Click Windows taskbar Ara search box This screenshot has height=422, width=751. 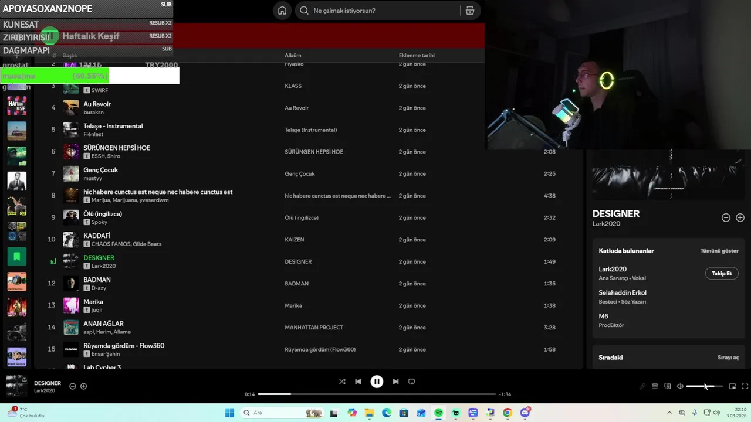coord(284,413)
